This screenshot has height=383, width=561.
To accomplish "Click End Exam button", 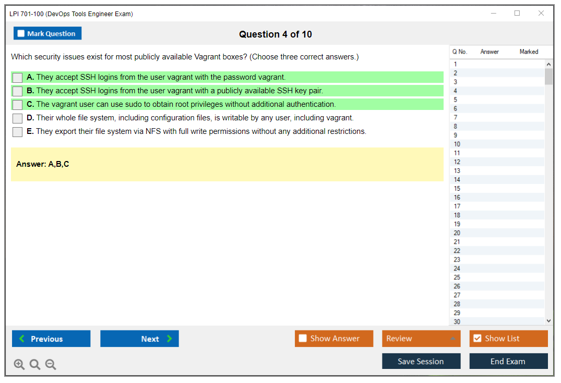I will click(x=508, y=361).
